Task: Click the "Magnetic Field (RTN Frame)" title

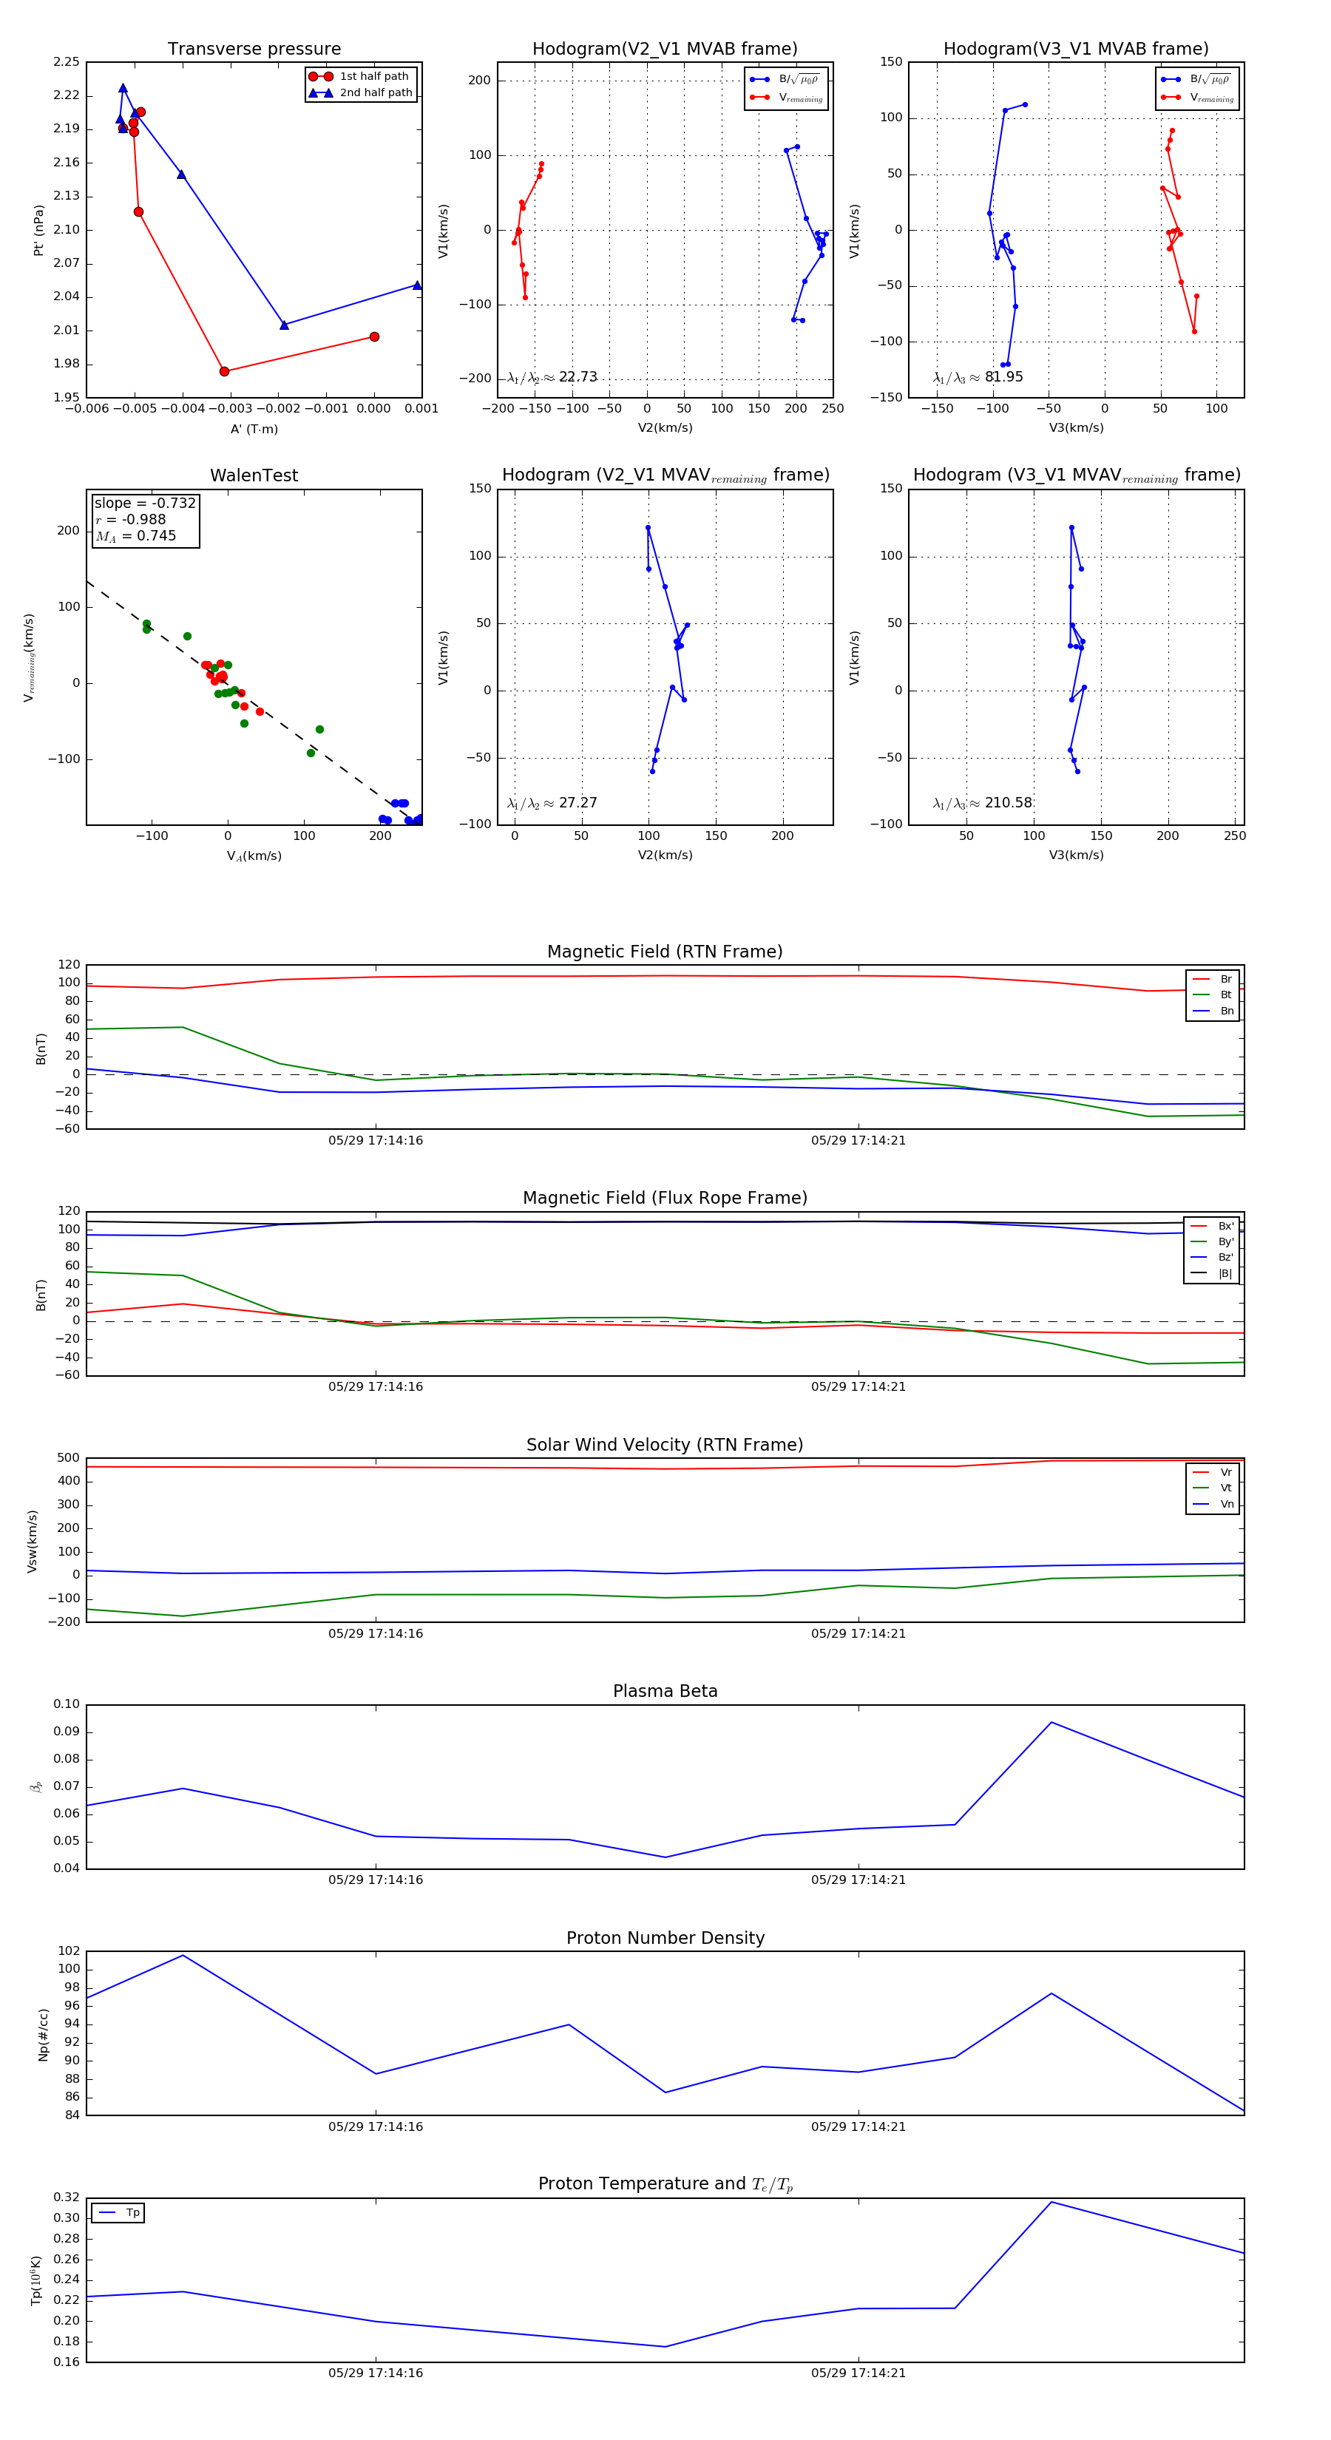Action: click(665, 952)
